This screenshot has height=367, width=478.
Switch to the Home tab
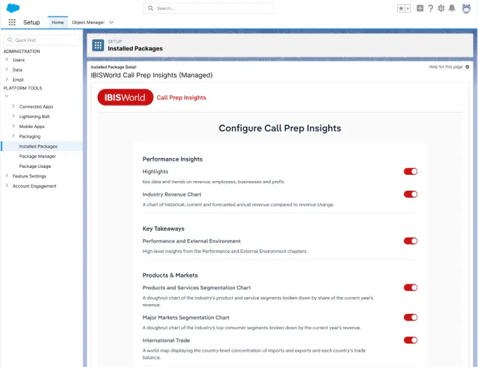pyautogui.click(x=57, y=22)
